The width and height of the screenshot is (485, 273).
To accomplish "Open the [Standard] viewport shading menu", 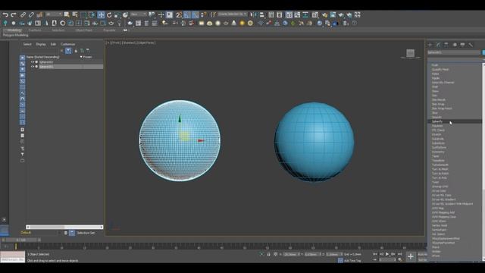I will coord(130,42).
